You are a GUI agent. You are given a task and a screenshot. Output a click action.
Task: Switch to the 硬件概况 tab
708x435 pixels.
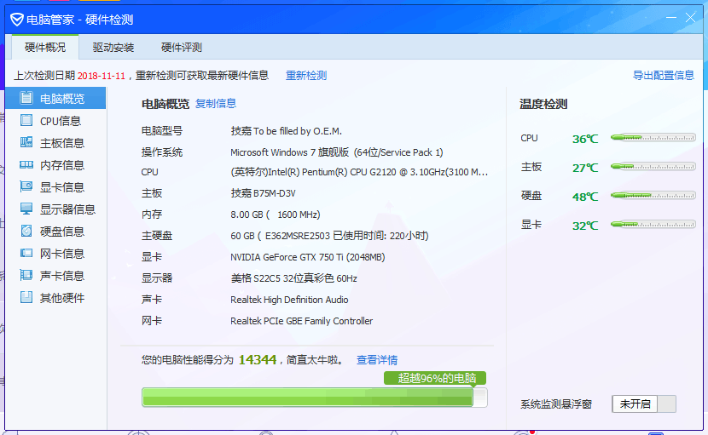(45, 47)
